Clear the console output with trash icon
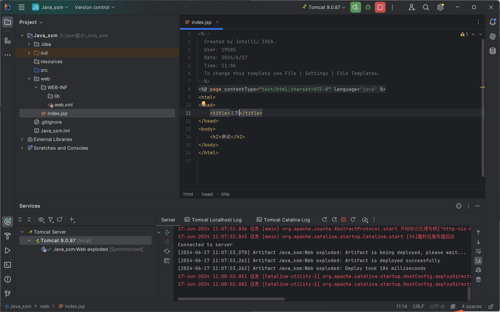Image resolution: width=500 pixels, height=312 pixels. (478, 279)
